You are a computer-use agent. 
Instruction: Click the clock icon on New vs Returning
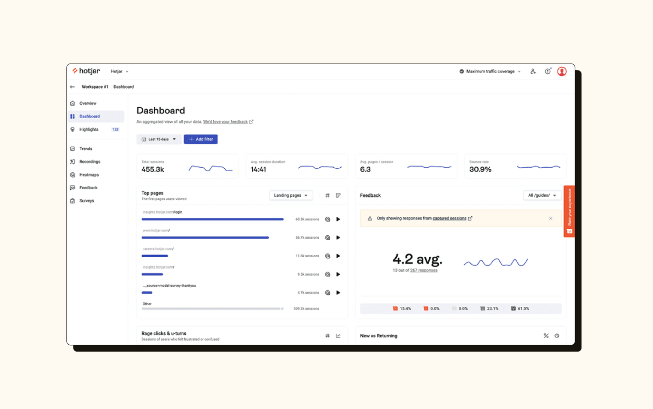click(557, 336)
